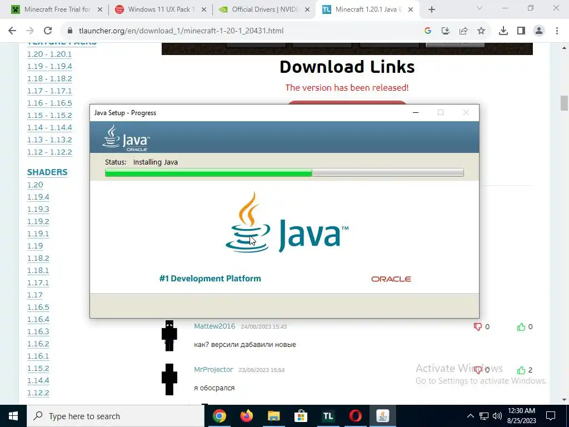
Task: Open shaders 1.20 link
Action: pos(35,185)
